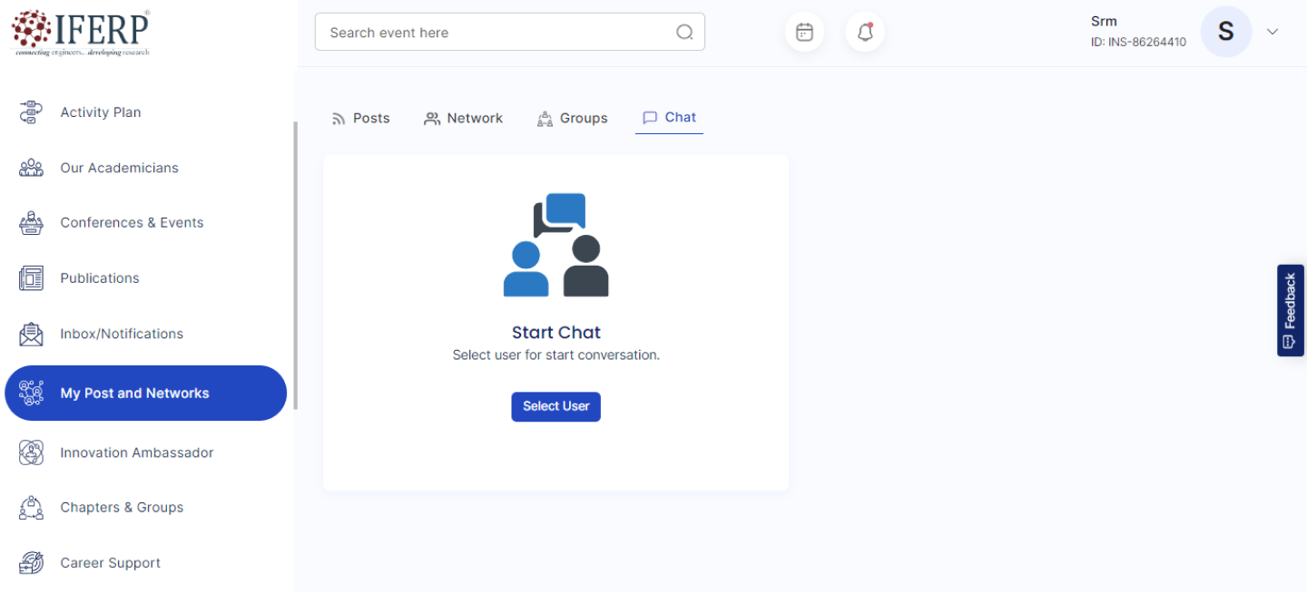The image size is (1307, 593).
Task: Click the Our Academicians people icon
Action: pyautogui.click(x=31, y=168)
